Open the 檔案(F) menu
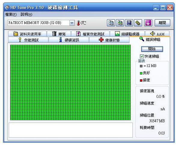This screenshot has height=146, width=176. pos(11,14)
